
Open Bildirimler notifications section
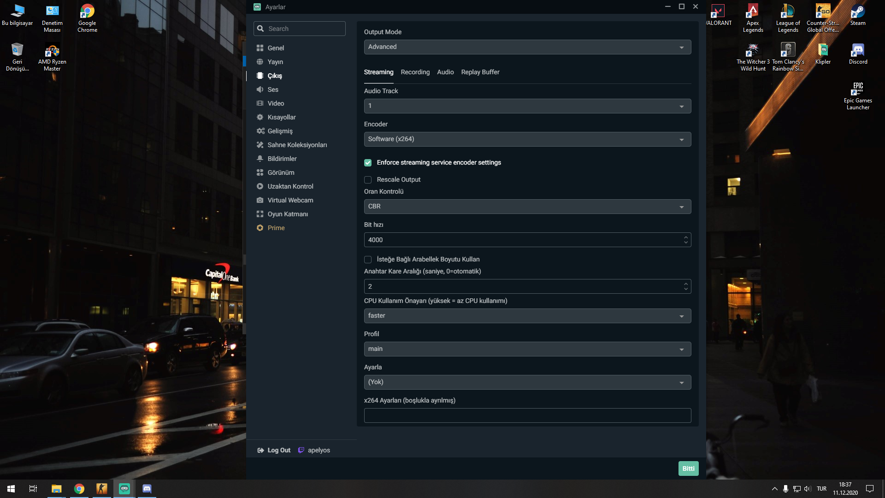pos(282,159)
